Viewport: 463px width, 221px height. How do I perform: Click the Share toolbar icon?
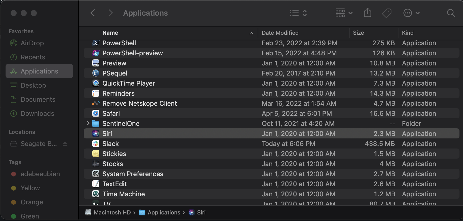367,13
